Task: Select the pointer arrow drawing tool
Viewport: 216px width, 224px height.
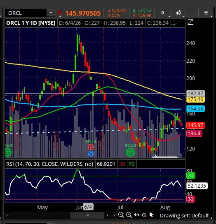Action: pyautogui.click(x=151, y=215)
